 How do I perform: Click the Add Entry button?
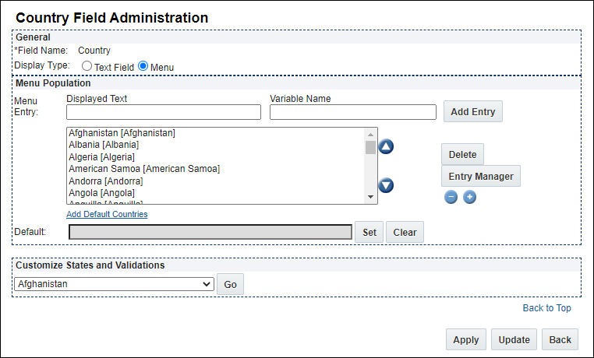[472, 111]
